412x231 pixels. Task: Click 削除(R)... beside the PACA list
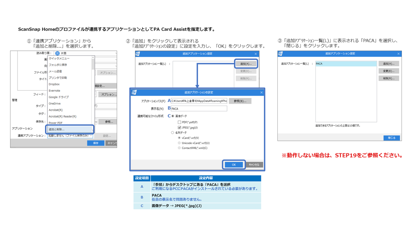(x=389, y=78)
